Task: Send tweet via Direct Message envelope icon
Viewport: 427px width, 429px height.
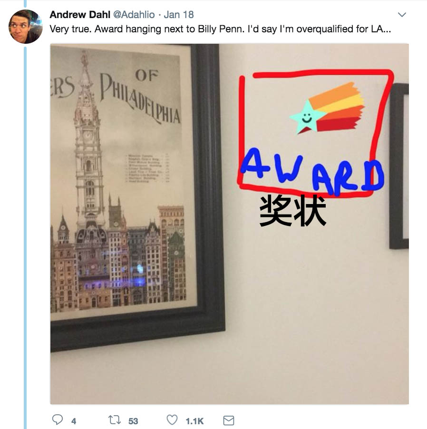Action: pyautogui.click(x=229, y=420)
